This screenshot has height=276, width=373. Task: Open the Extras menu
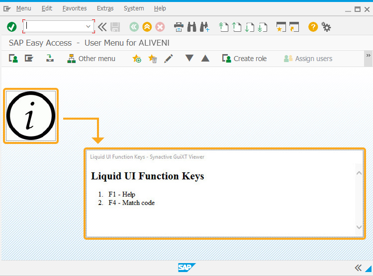(105, 8)
